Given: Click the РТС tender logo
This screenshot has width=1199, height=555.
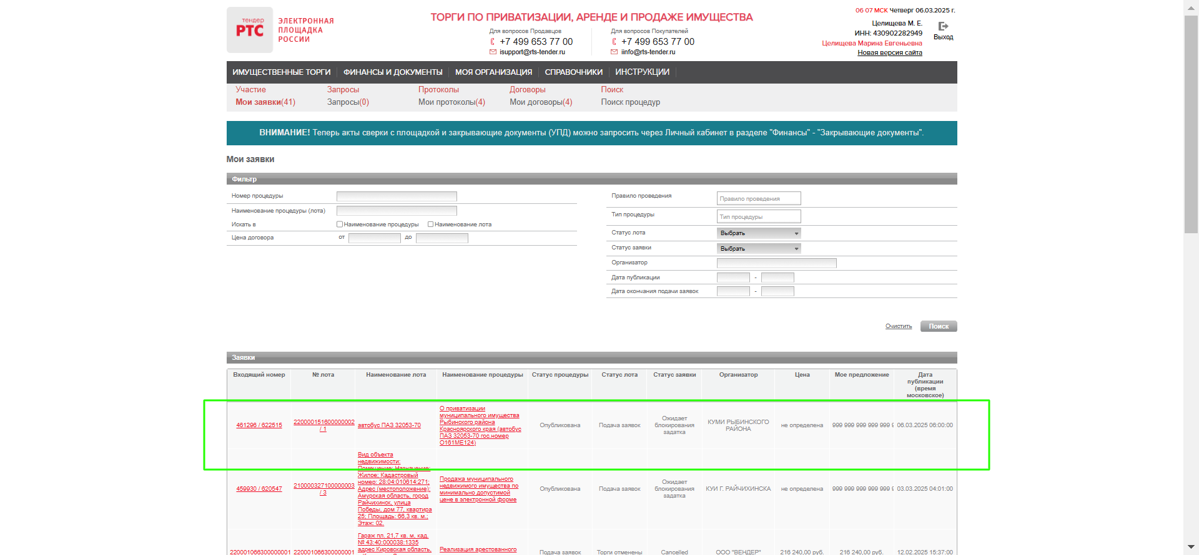Looking at the screenshot, I should [250, 30].
